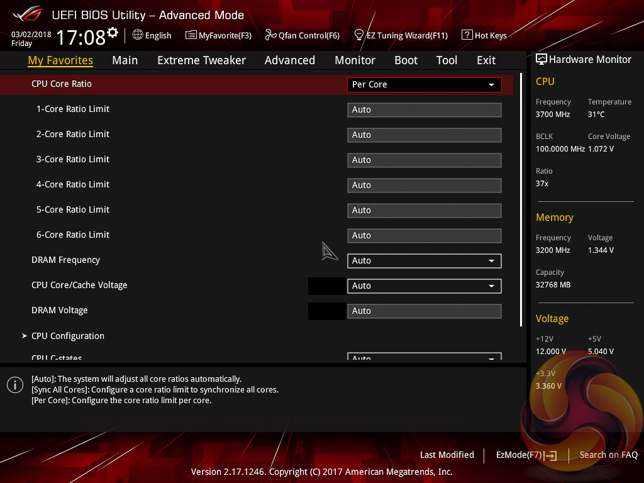644x483 pixels.
Task: Open the Tool tab
Action: click(447, 60)
